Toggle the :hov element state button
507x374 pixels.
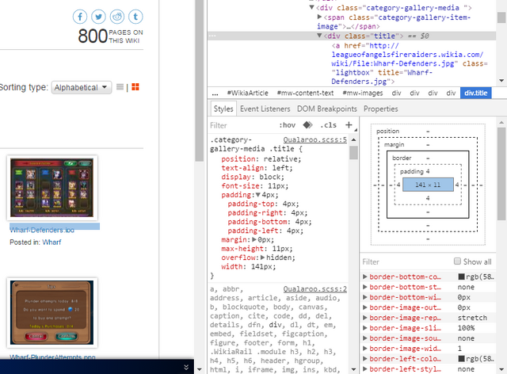(x=287, y=125)
